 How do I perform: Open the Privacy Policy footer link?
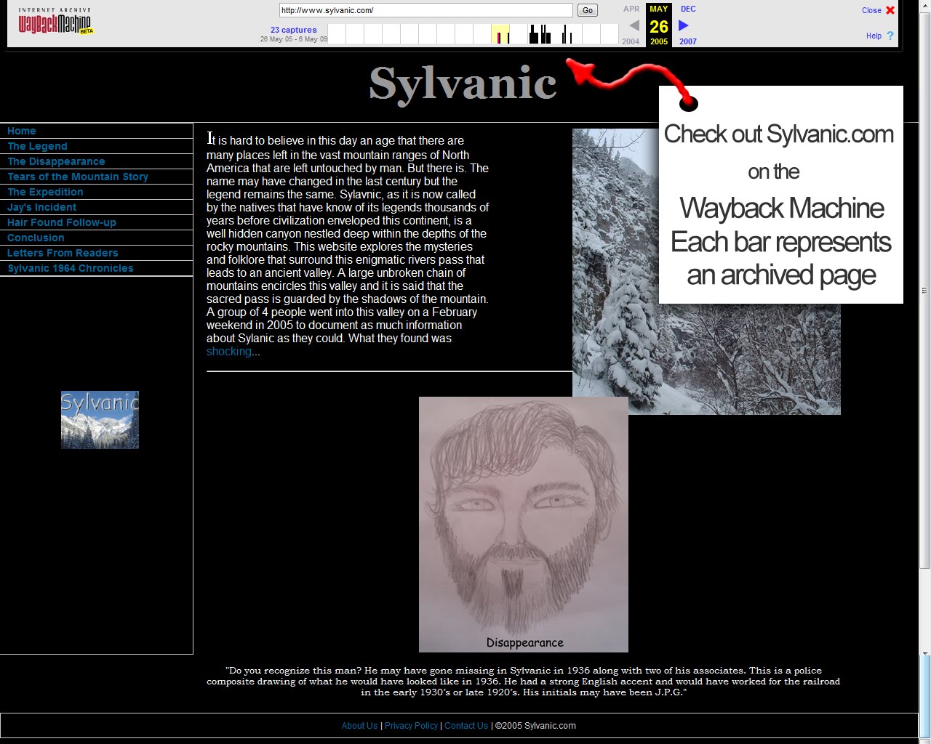tap(411, 726)
